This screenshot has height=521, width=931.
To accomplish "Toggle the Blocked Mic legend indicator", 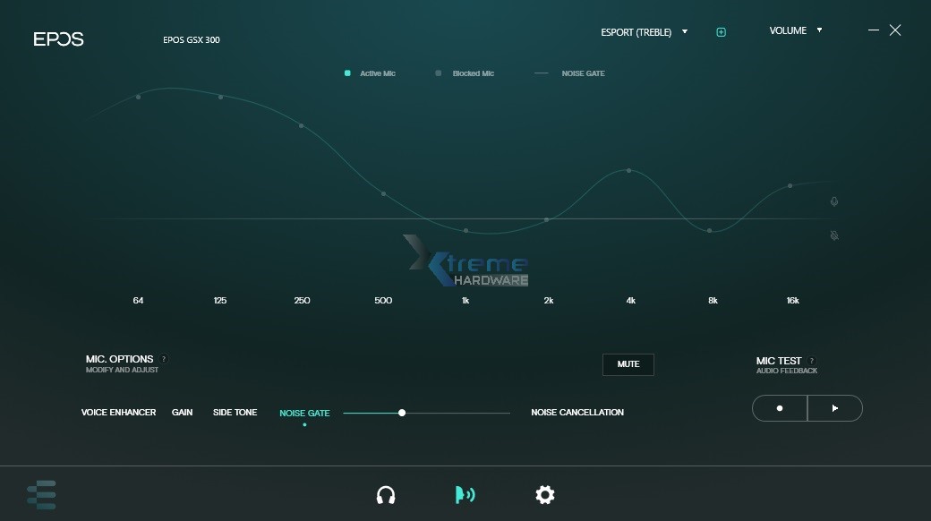I will pyautogui.click(x=439, y=73).
